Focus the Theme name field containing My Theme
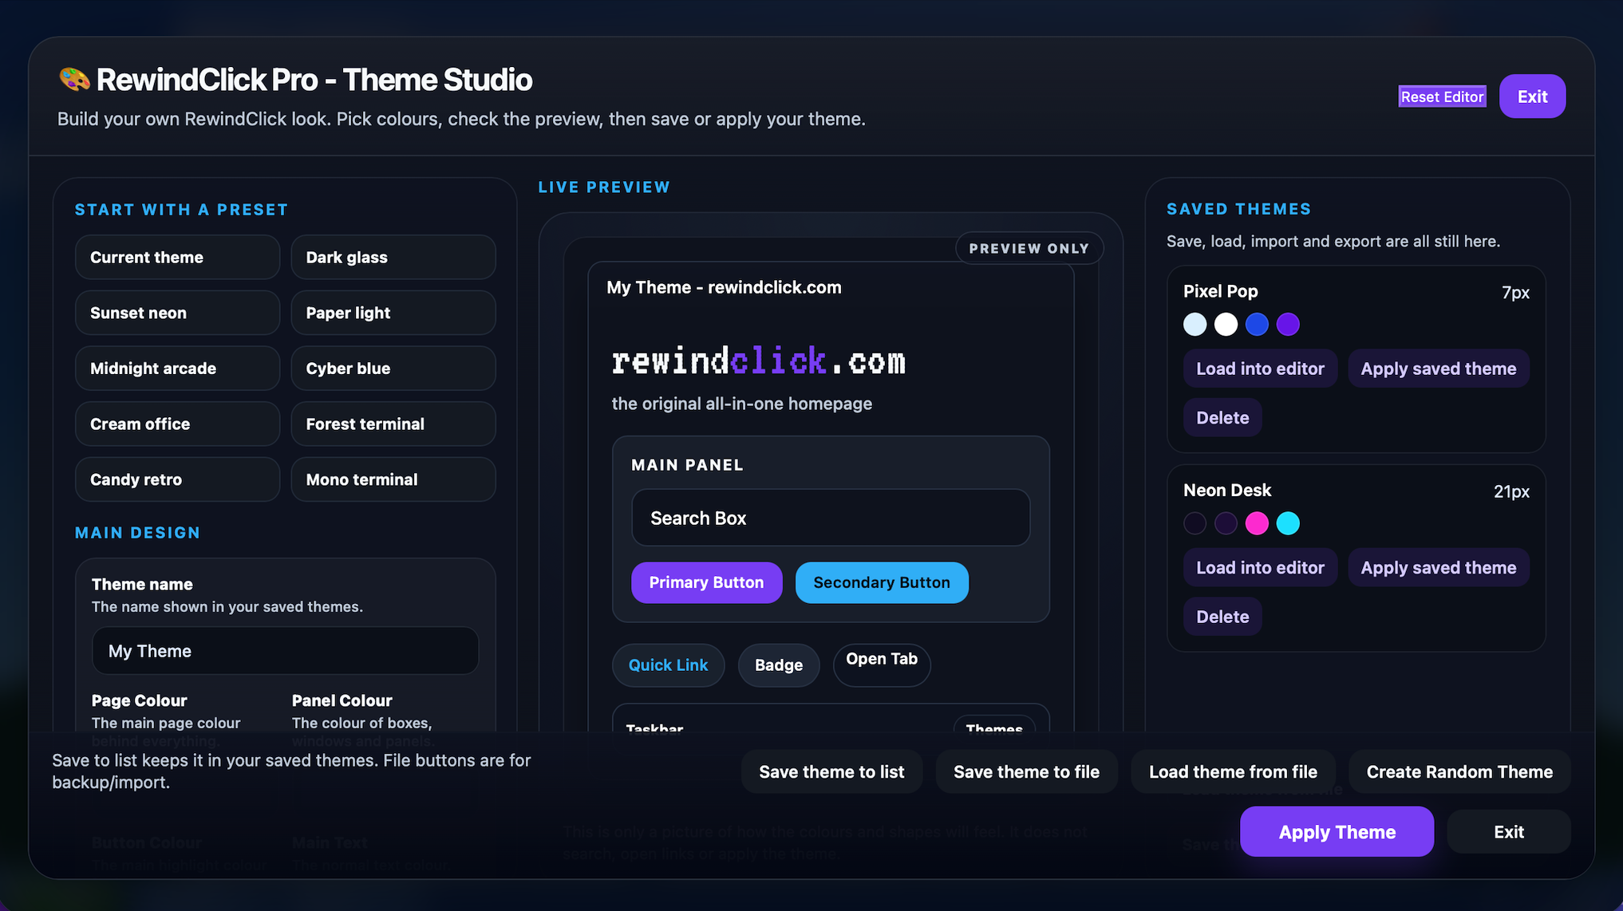The height and width of the screenshot is (911, 1623). (286, 651)
